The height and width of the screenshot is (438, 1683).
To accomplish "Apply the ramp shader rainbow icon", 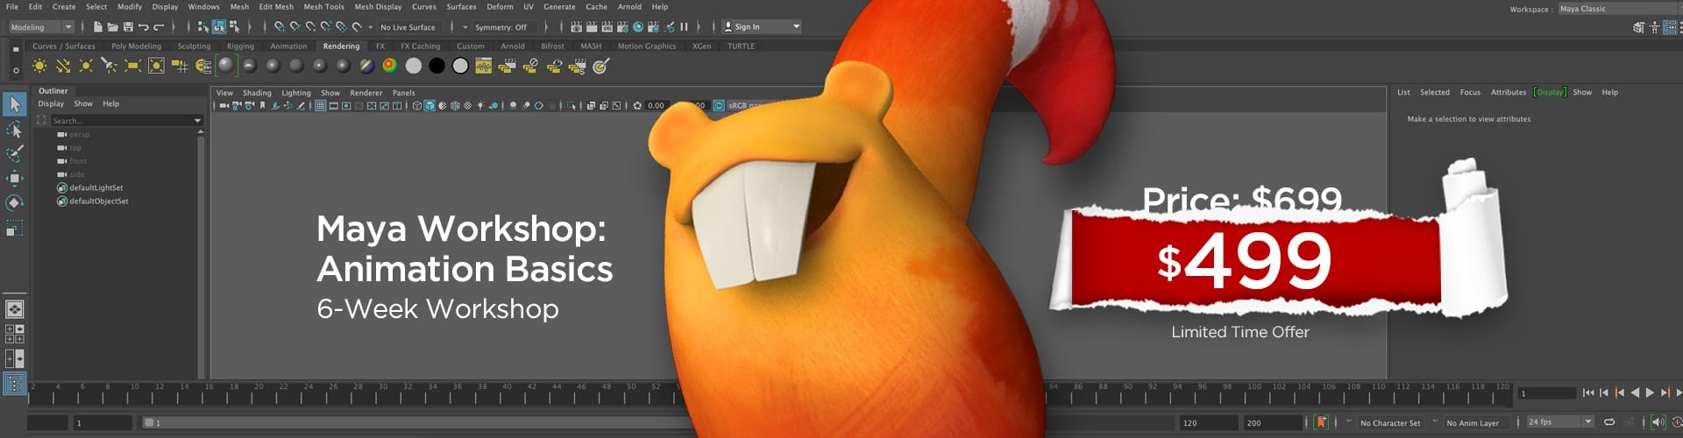I will click(390, 66).
